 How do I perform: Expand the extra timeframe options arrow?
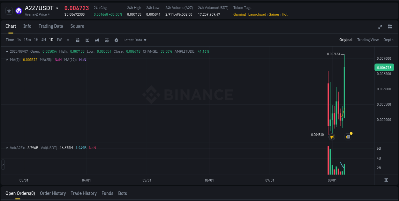68,40
